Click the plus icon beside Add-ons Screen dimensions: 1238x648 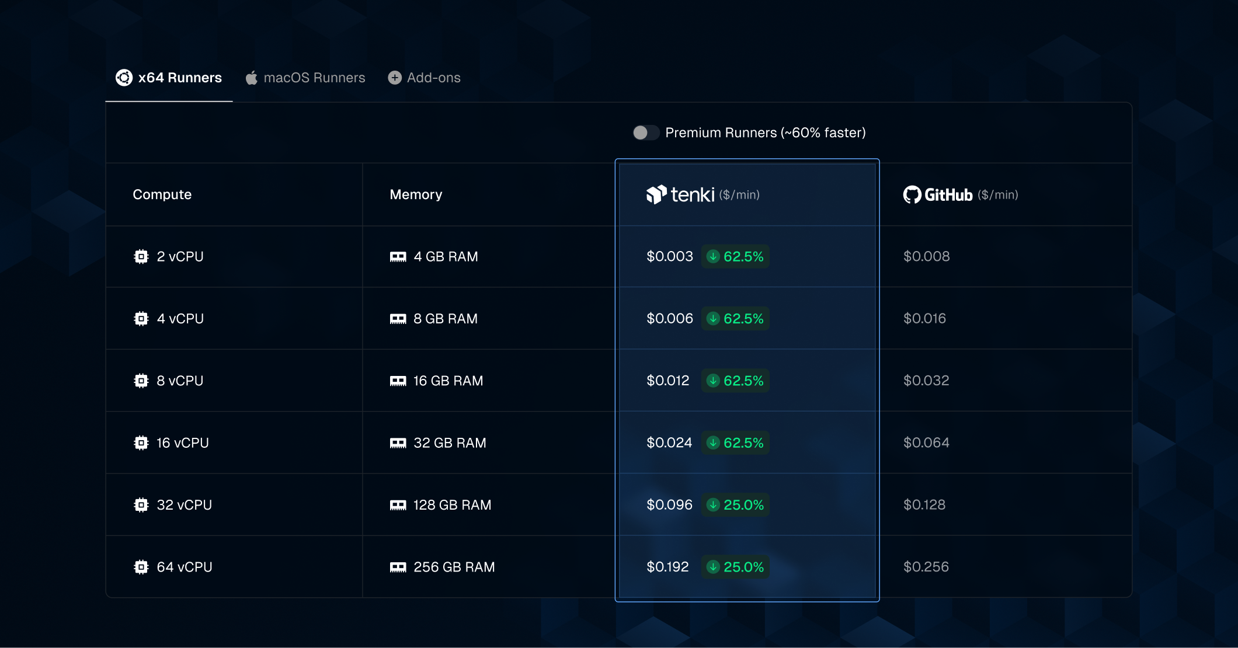[395, 78]
